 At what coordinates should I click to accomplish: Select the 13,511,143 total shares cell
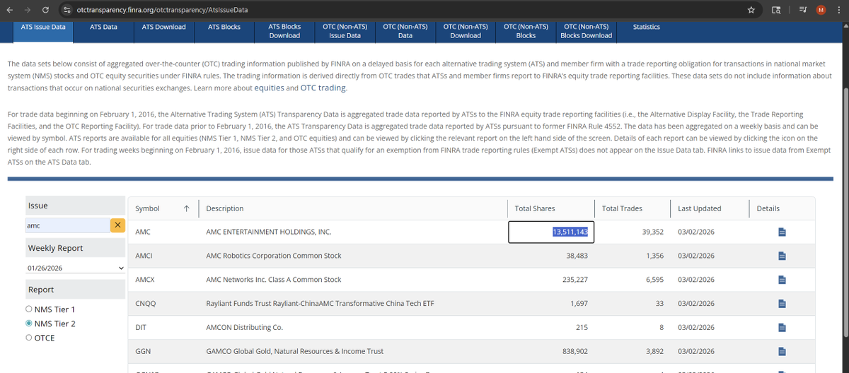coord(551,232)
